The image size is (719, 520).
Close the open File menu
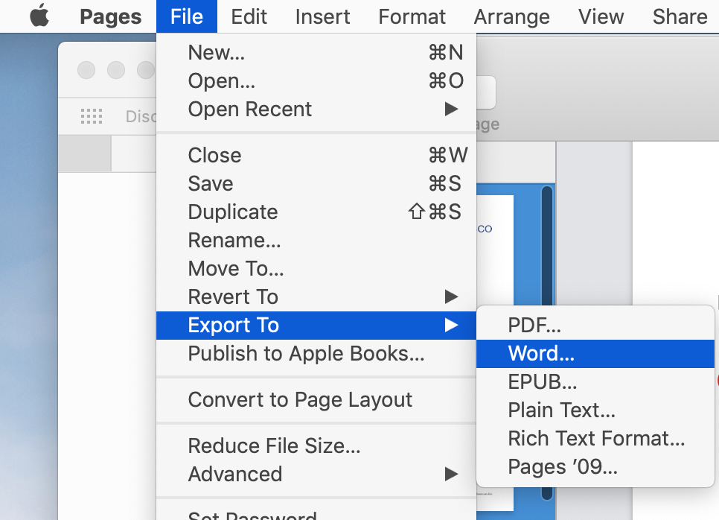(187, 16)
